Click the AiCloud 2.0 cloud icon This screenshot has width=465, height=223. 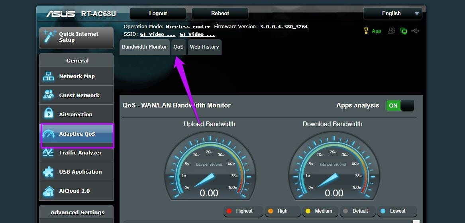click(48, 191)
